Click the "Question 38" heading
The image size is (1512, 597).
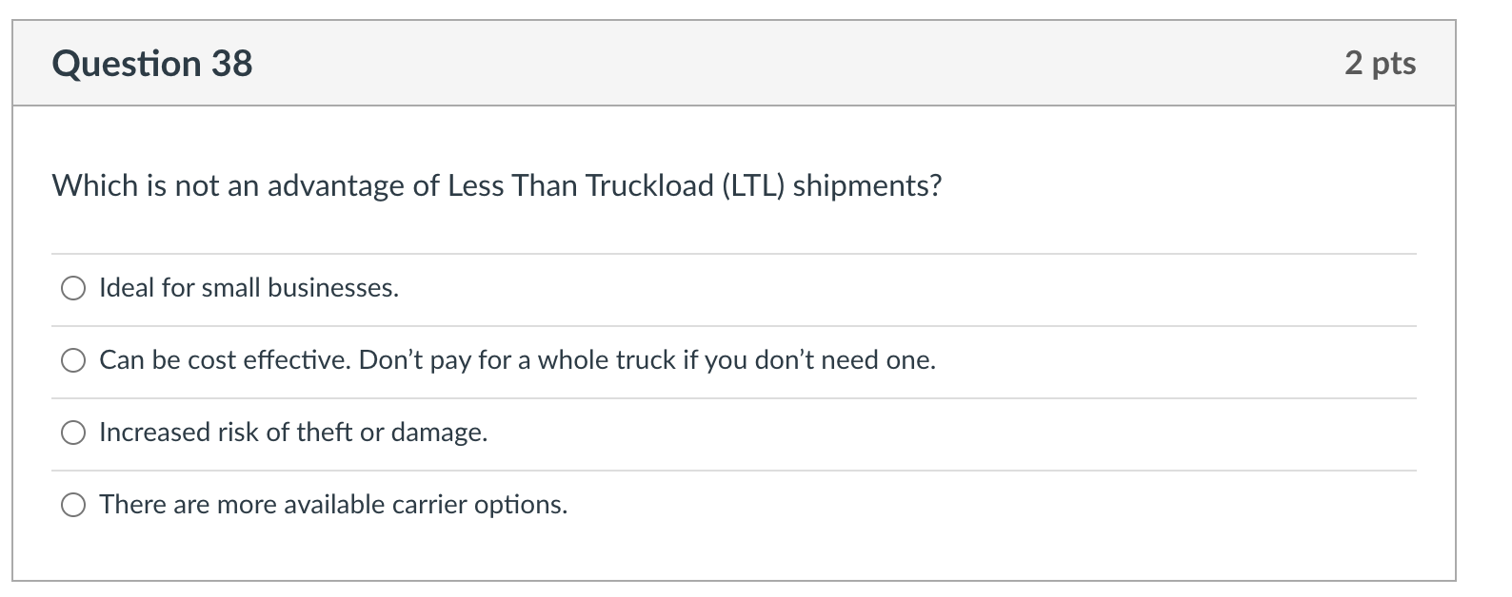[152, 64]
